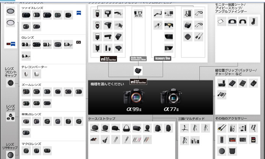Open the rechargeable battery pack icon
This screenshot has height=159, width=265.
point(232,83)
